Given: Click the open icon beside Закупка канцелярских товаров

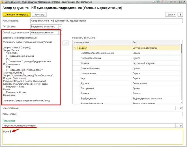Looking at the screenshot, I should pyautogui.click(x=181, y=125).
